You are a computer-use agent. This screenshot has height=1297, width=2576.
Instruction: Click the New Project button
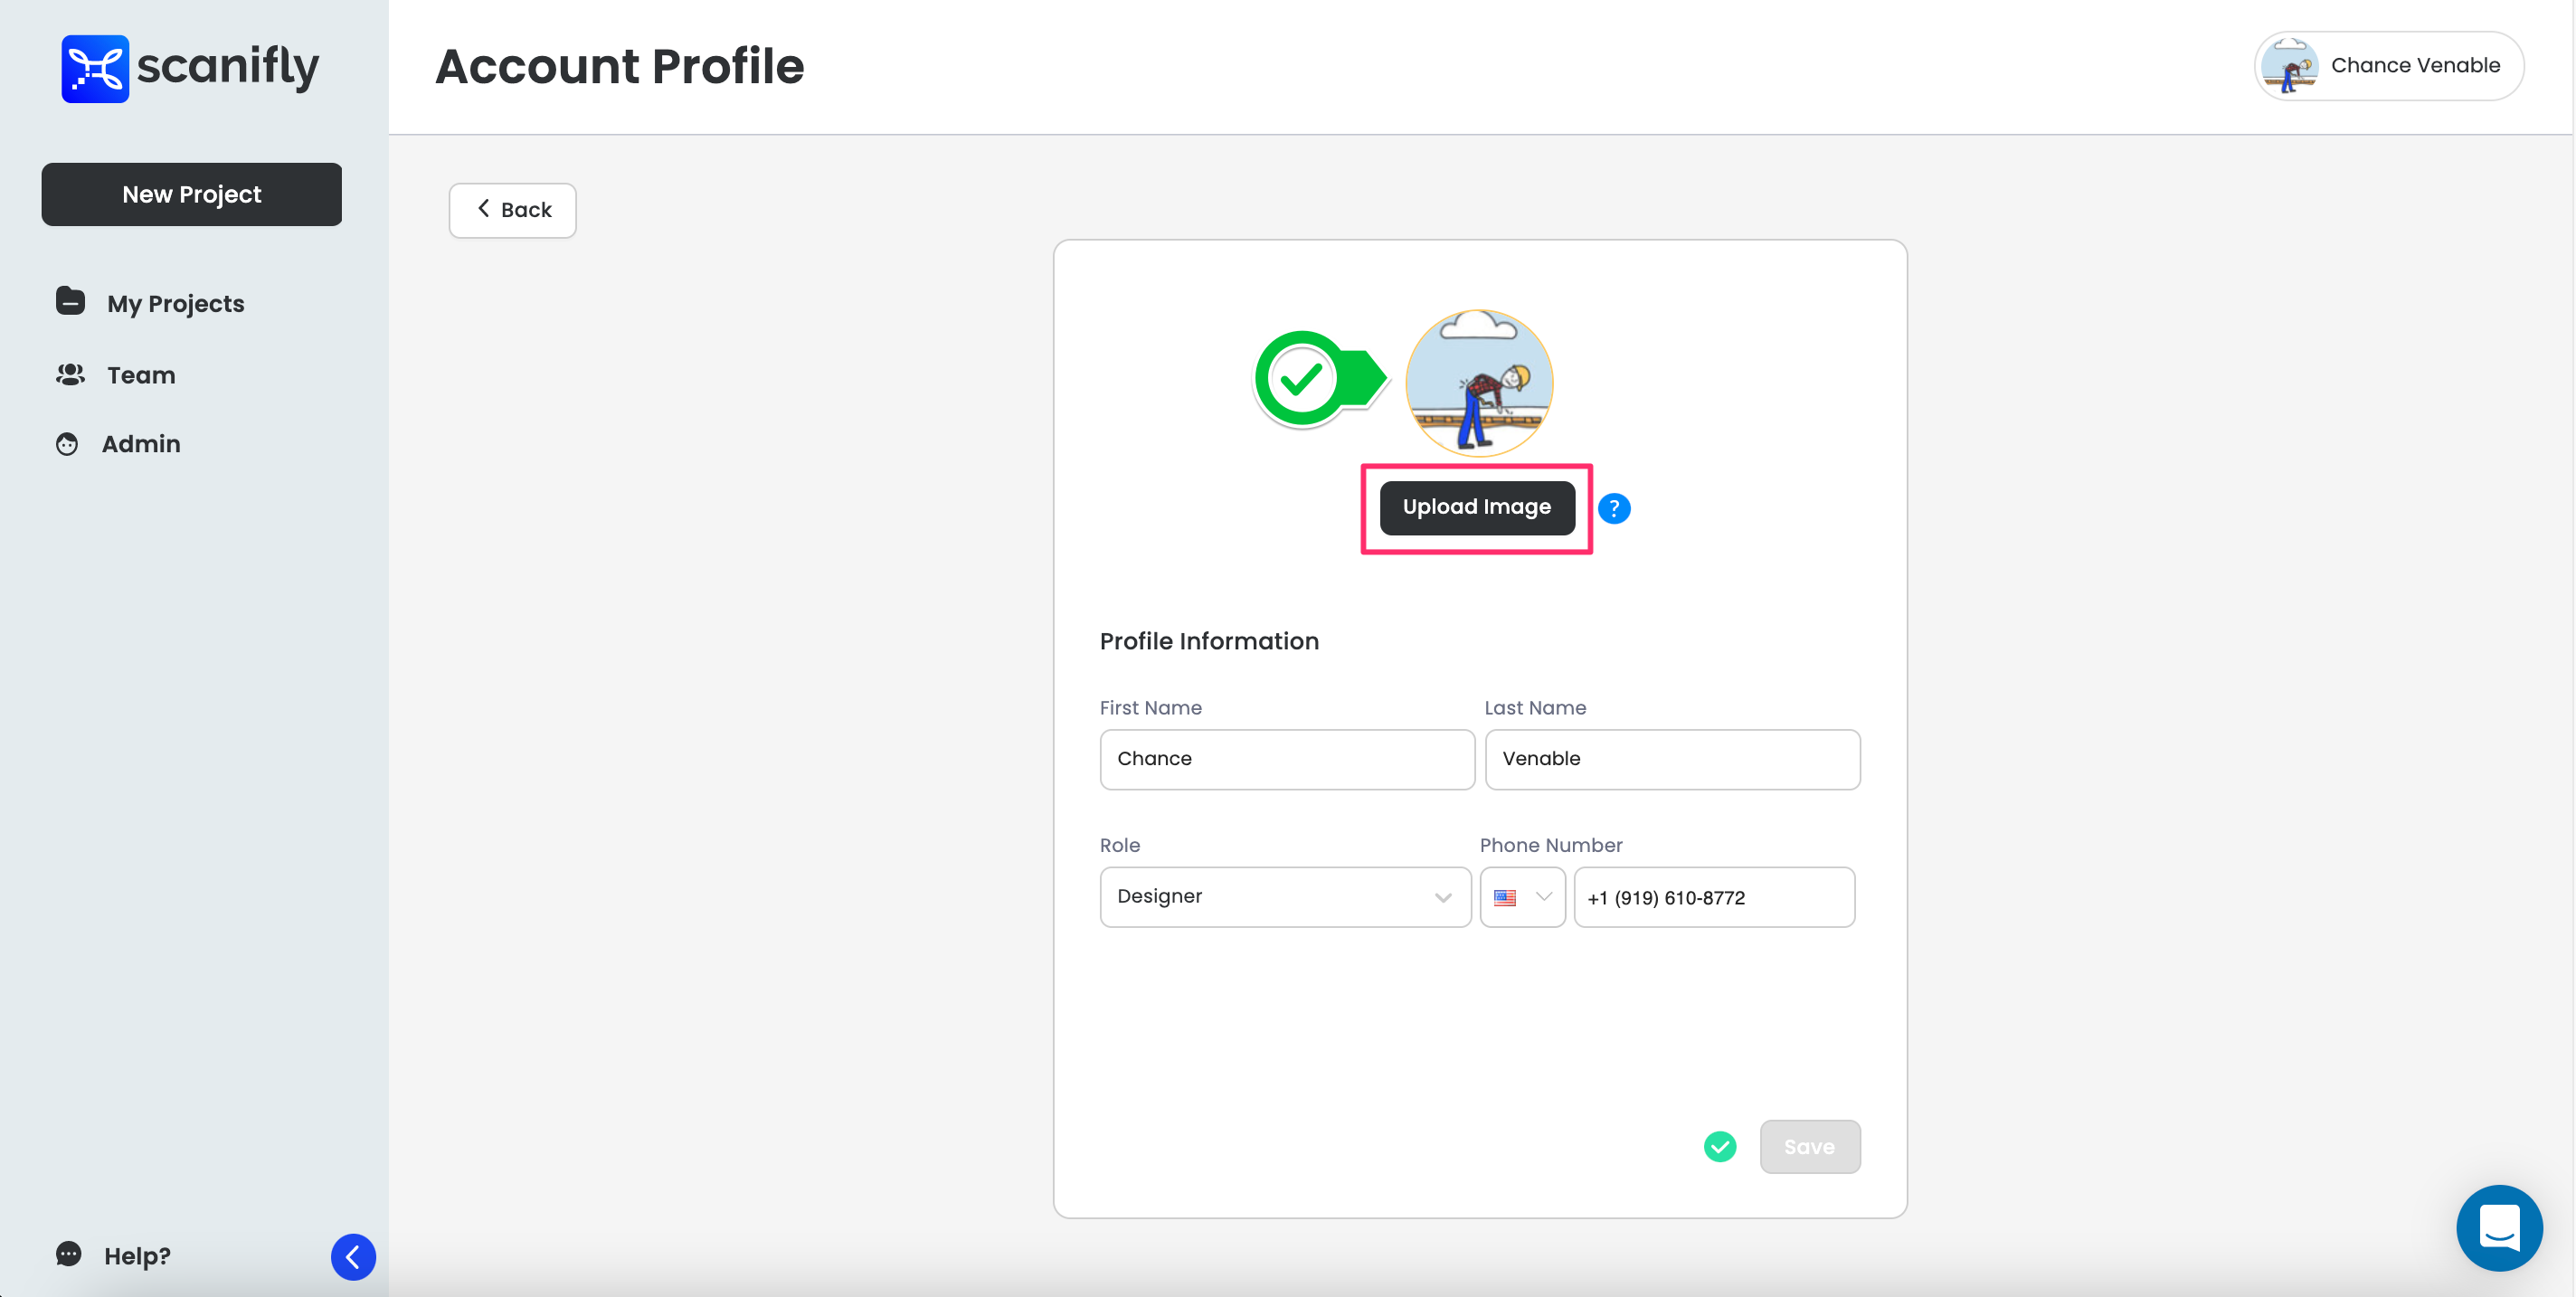pyautogui.click(x=191, y=194)
